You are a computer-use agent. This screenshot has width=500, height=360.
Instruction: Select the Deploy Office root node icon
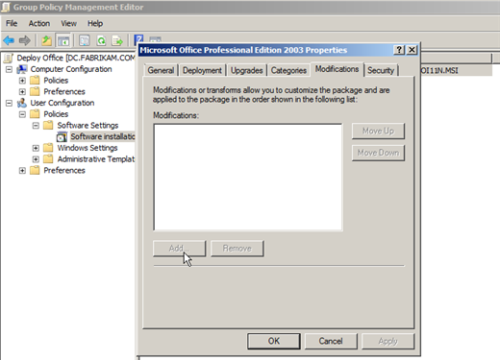point(9,58)
